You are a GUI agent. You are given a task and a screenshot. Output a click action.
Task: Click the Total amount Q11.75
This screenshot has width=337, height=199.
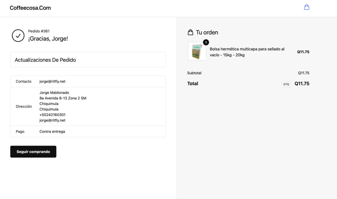302,84
